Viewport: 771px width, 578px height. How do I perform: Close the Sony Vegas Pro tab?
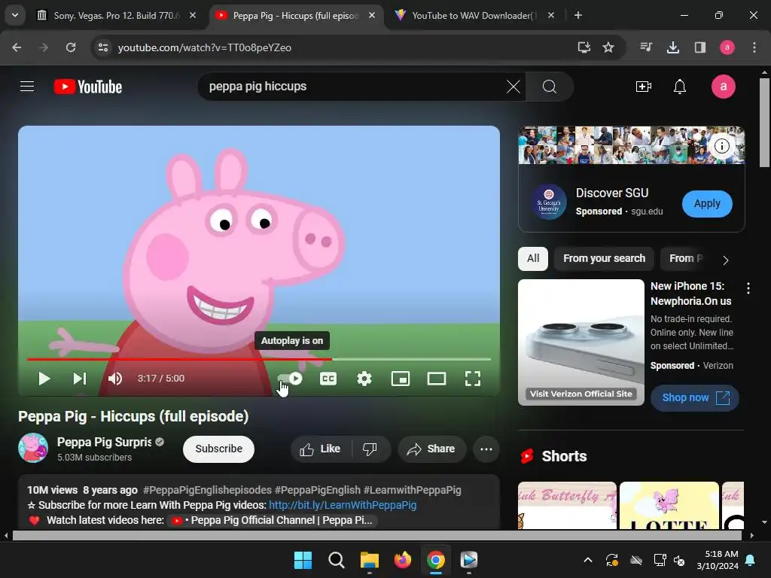point(193,16)
